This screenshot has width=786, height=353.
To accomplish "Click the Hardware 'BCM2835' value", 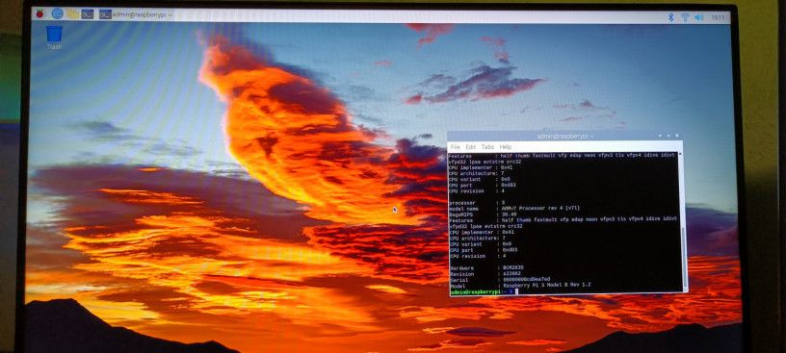I will (x=513, y=268).
